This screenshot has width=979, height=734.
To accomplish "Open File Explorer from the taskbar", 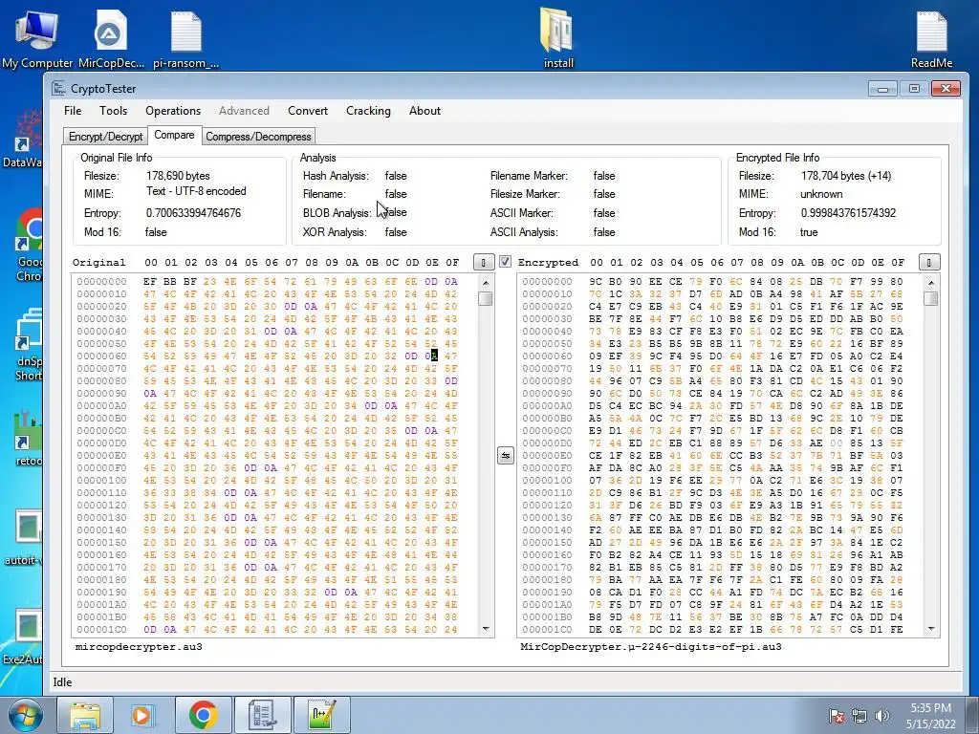I will tap(85, 715).
